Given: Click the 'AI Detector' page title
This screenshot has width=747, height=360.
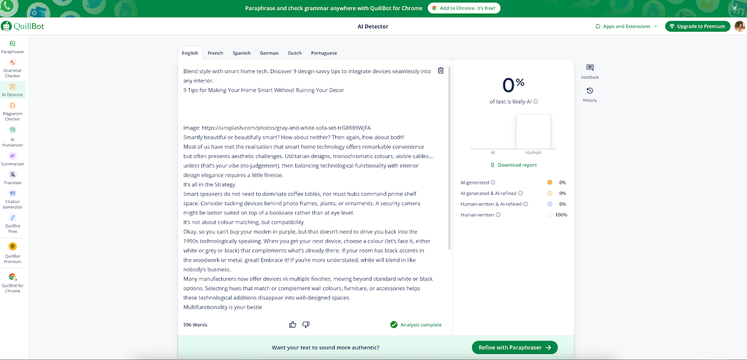Looking at the screenshot, I should point(373,27).
